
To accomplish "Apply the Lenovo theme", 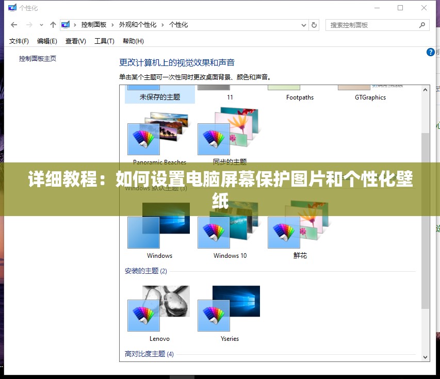I will (x=159, y=313).
